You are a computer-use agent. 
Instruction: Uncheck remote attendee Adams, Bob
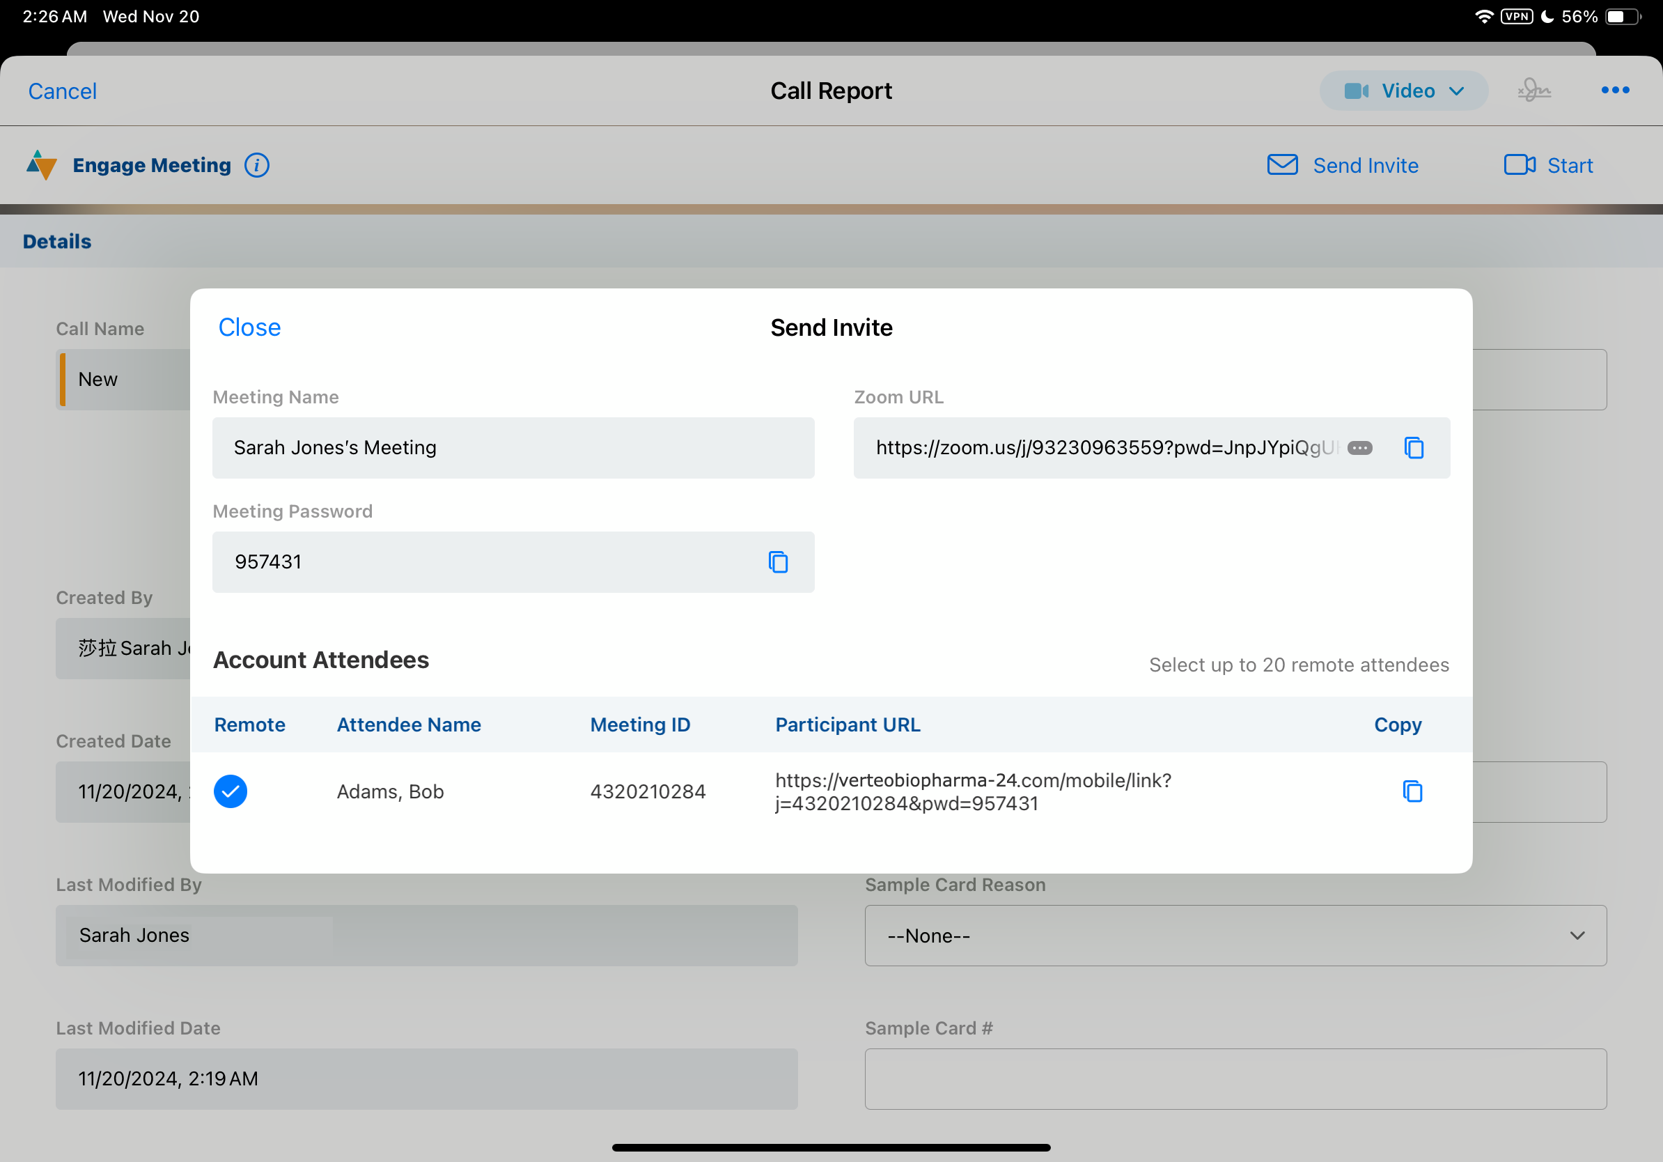pyautogui.click(x=231, y=791)
